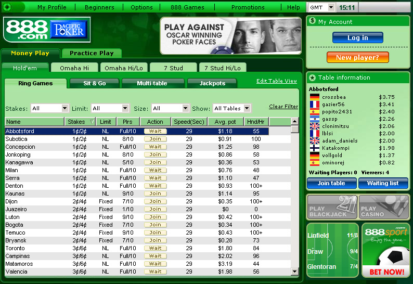The height and width of the screenshot is (284, 413).
Task: Open the Play Blackjack tile
Action: 332,207
